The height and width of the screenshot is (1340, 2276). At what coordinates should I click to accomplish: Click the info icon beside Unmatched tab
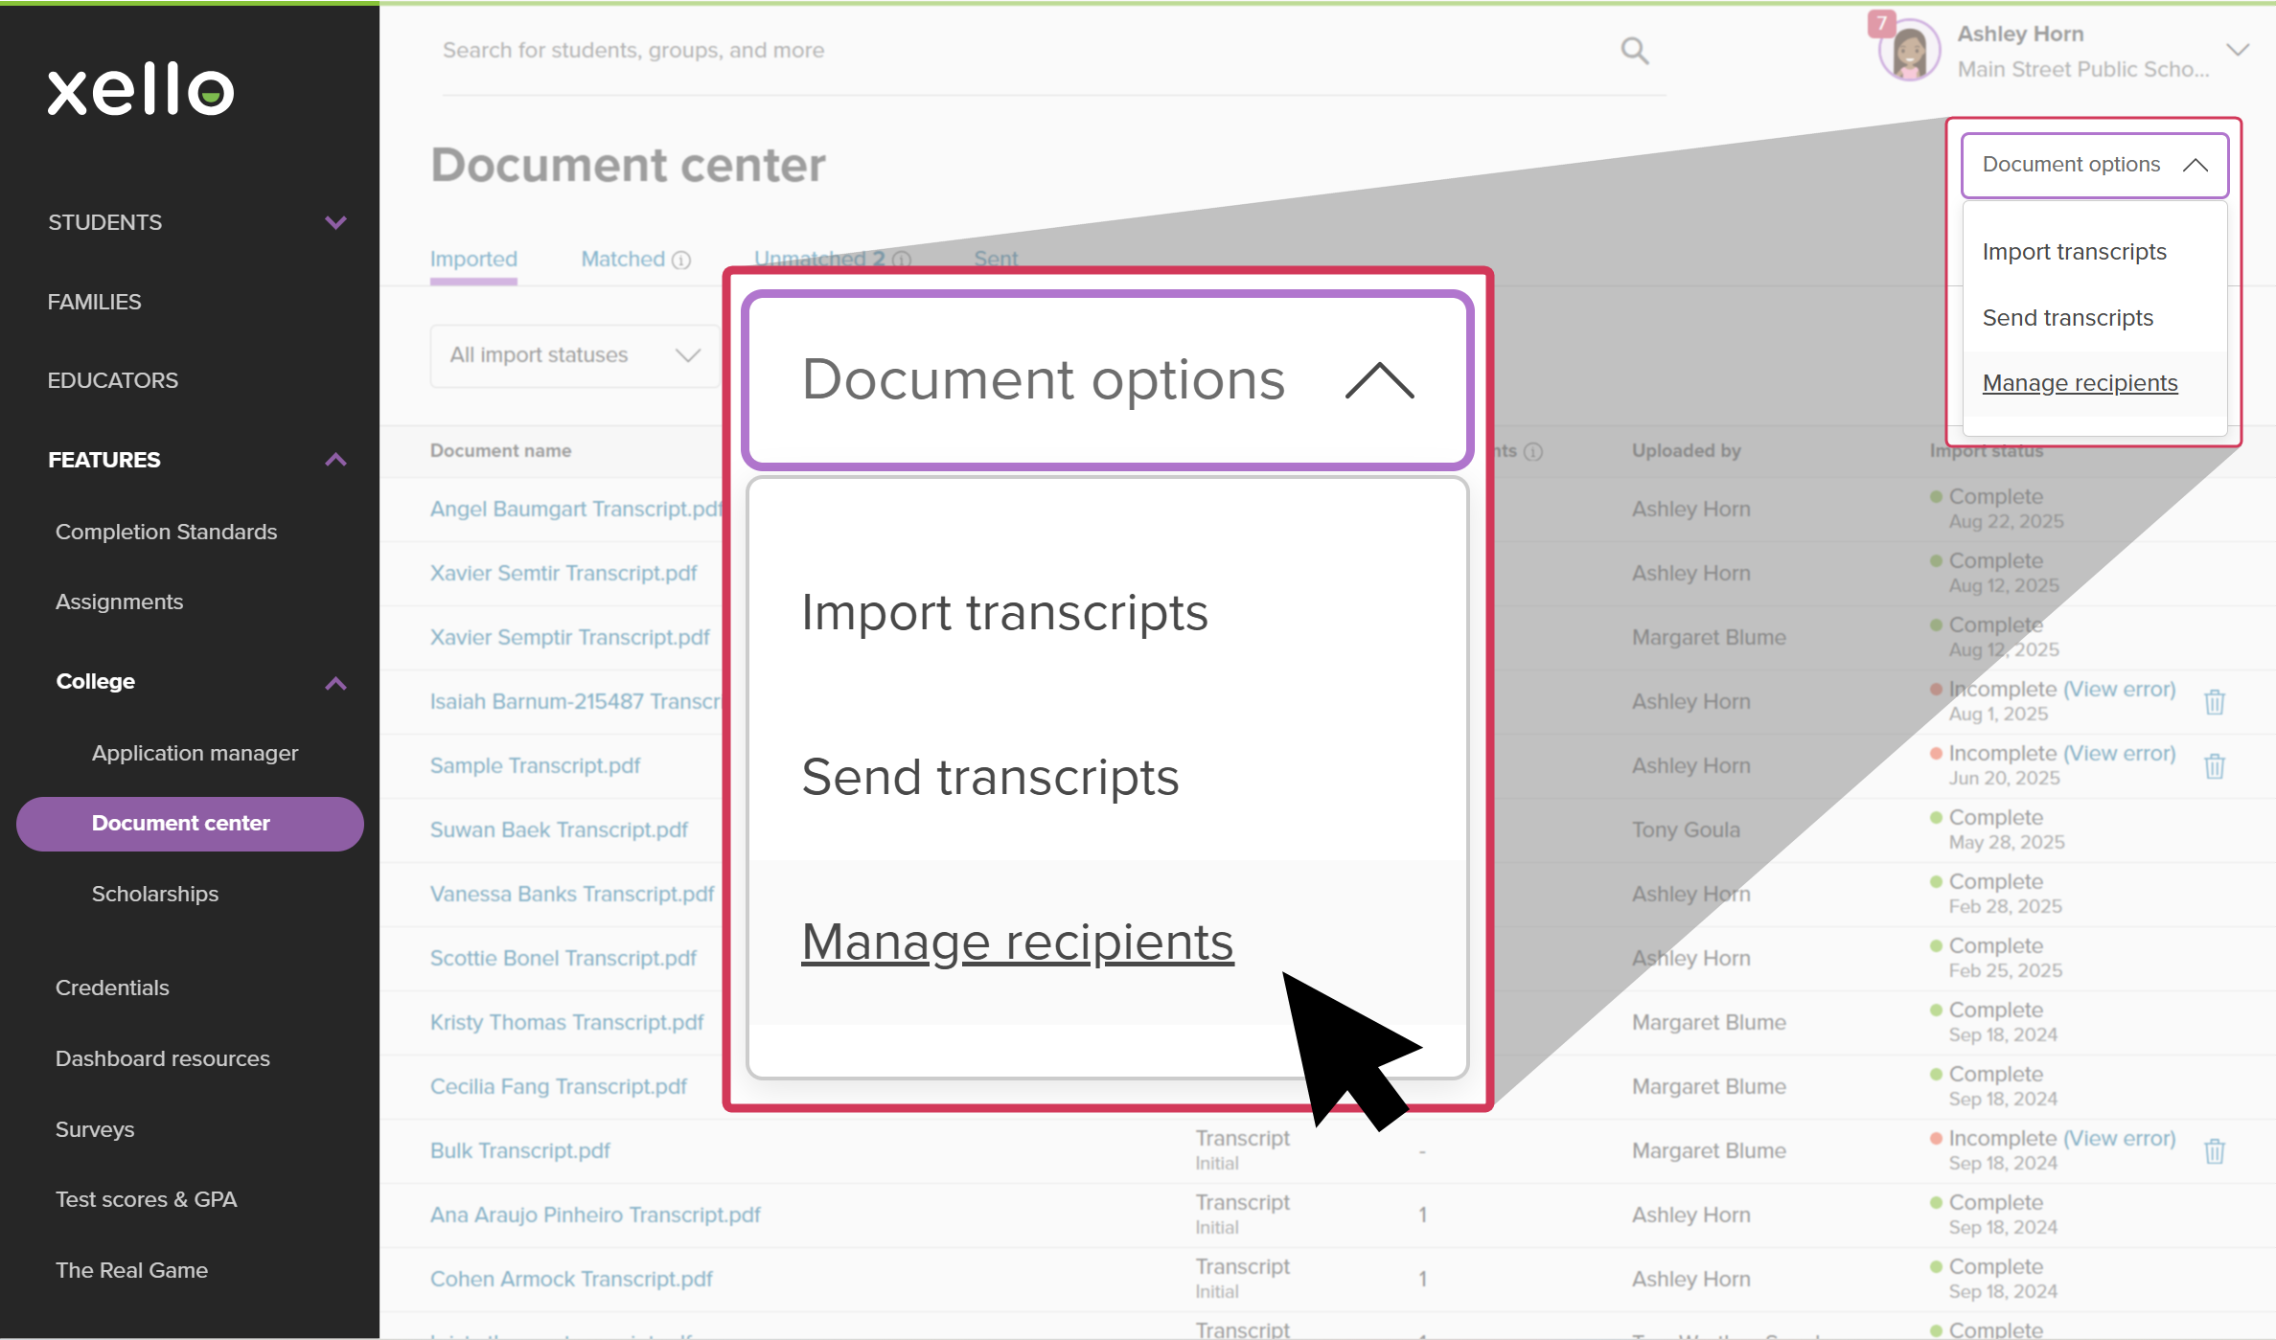coord(902,260)
